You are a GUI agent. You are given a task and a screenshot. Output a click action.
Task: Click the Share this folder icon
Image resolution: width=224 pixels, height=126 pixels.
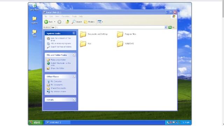tap(48, 69)
